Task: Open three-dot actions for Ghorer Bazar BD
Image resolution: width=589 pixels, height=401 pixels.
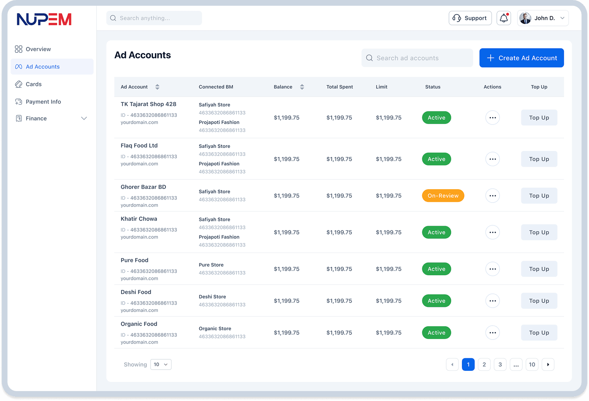Action: [x=492, y=196]
